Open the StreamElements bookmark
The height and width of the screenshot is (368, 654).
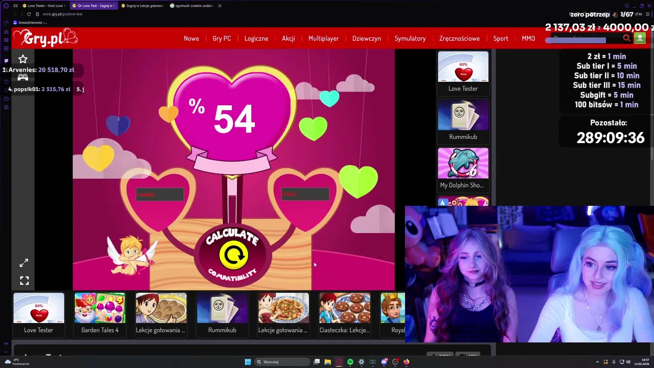point(30,22)
